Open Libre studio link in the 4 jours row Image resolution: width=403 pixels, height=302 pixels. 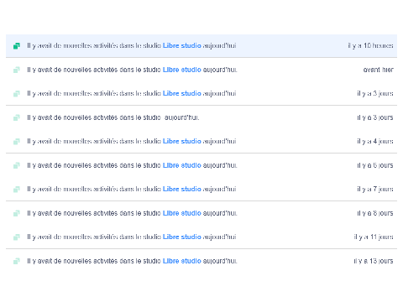click(x=182, y=141)
